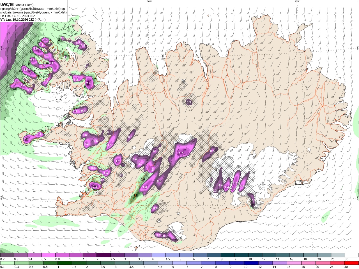Pick the 25–30 red swatch, bottom legend row
359x269 pixels.
(337, 263)
